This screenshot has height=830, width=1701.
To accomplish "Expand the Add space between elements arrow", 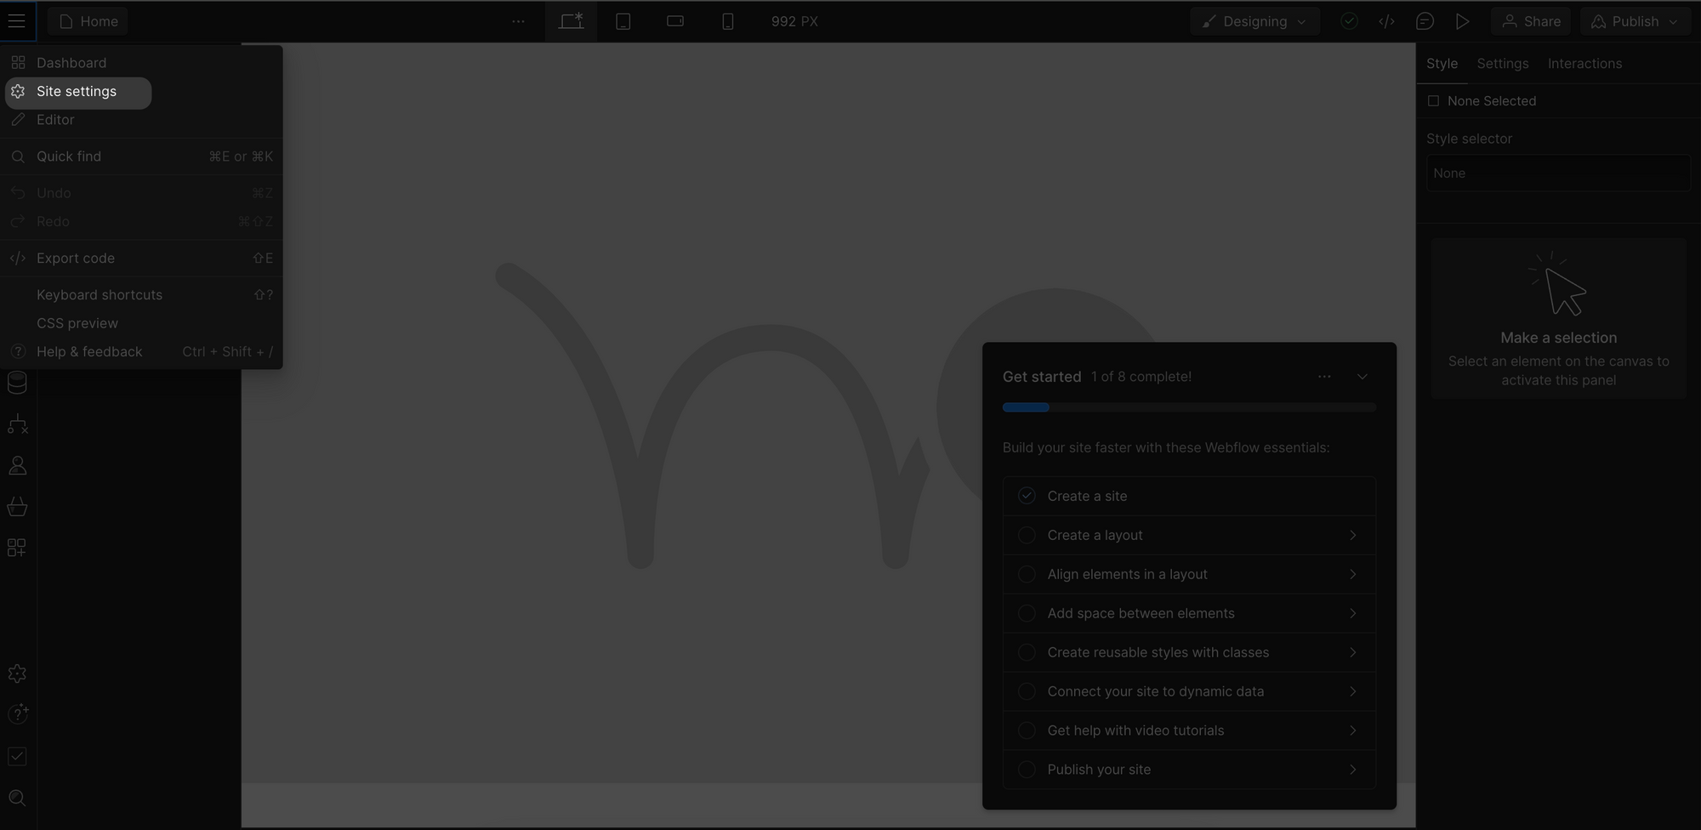I will 1352,613.
